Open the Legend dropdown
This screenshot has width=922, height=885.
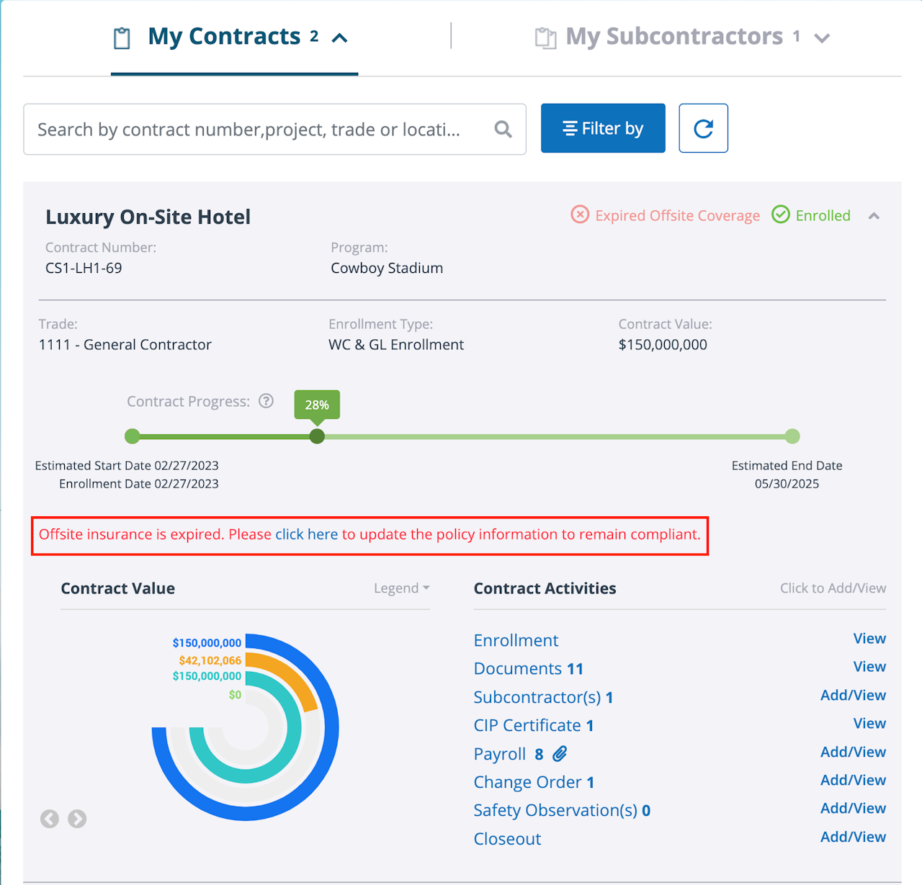(401, 588)
